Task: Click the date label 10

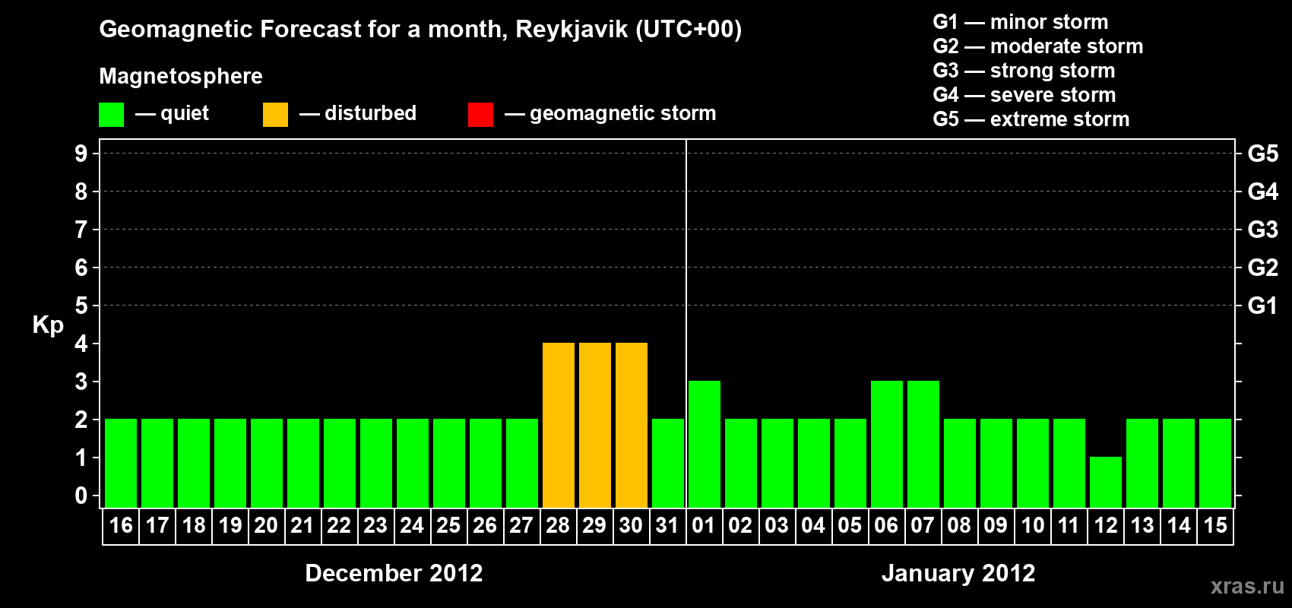Action: [1032, 526]
